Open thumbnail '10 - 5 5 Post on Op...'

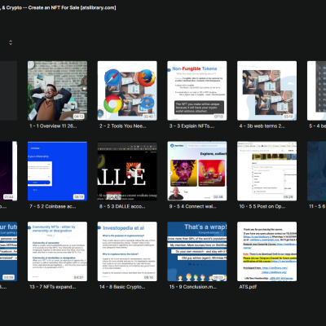tap(267, 171)
